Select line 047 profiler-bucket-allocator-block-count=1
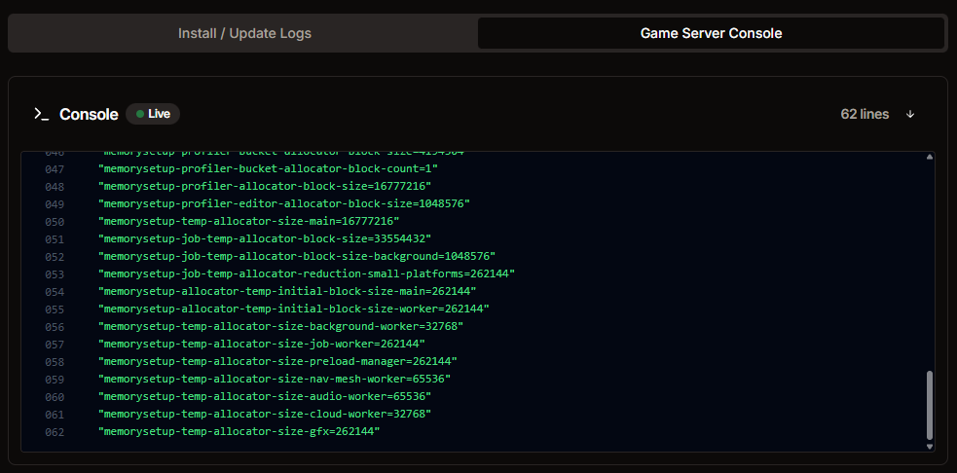957x473 pixels. point(268,168)
